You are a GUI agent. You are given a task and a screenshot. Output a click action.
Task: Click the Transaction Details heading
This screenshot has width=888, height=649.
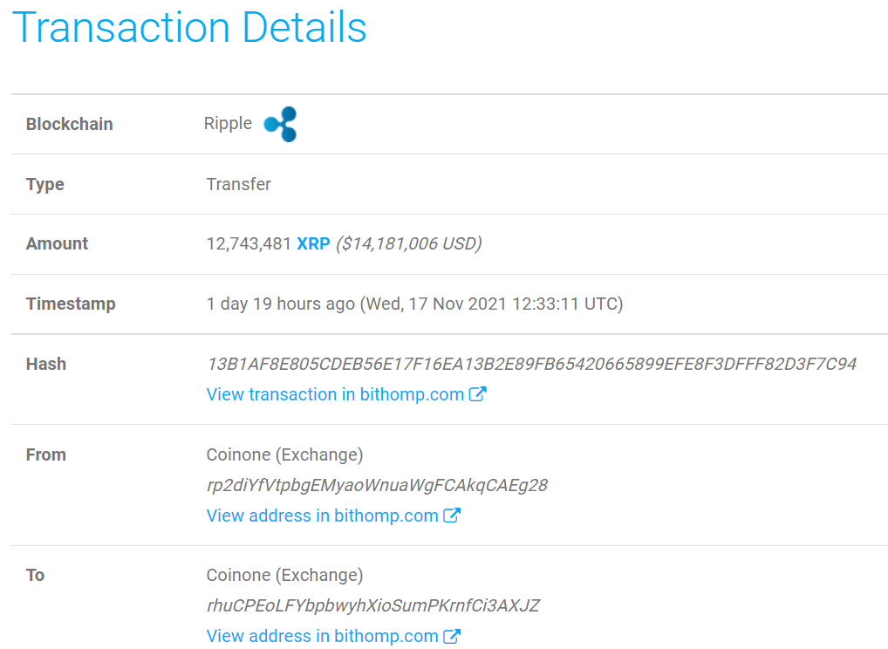[189, 27]
